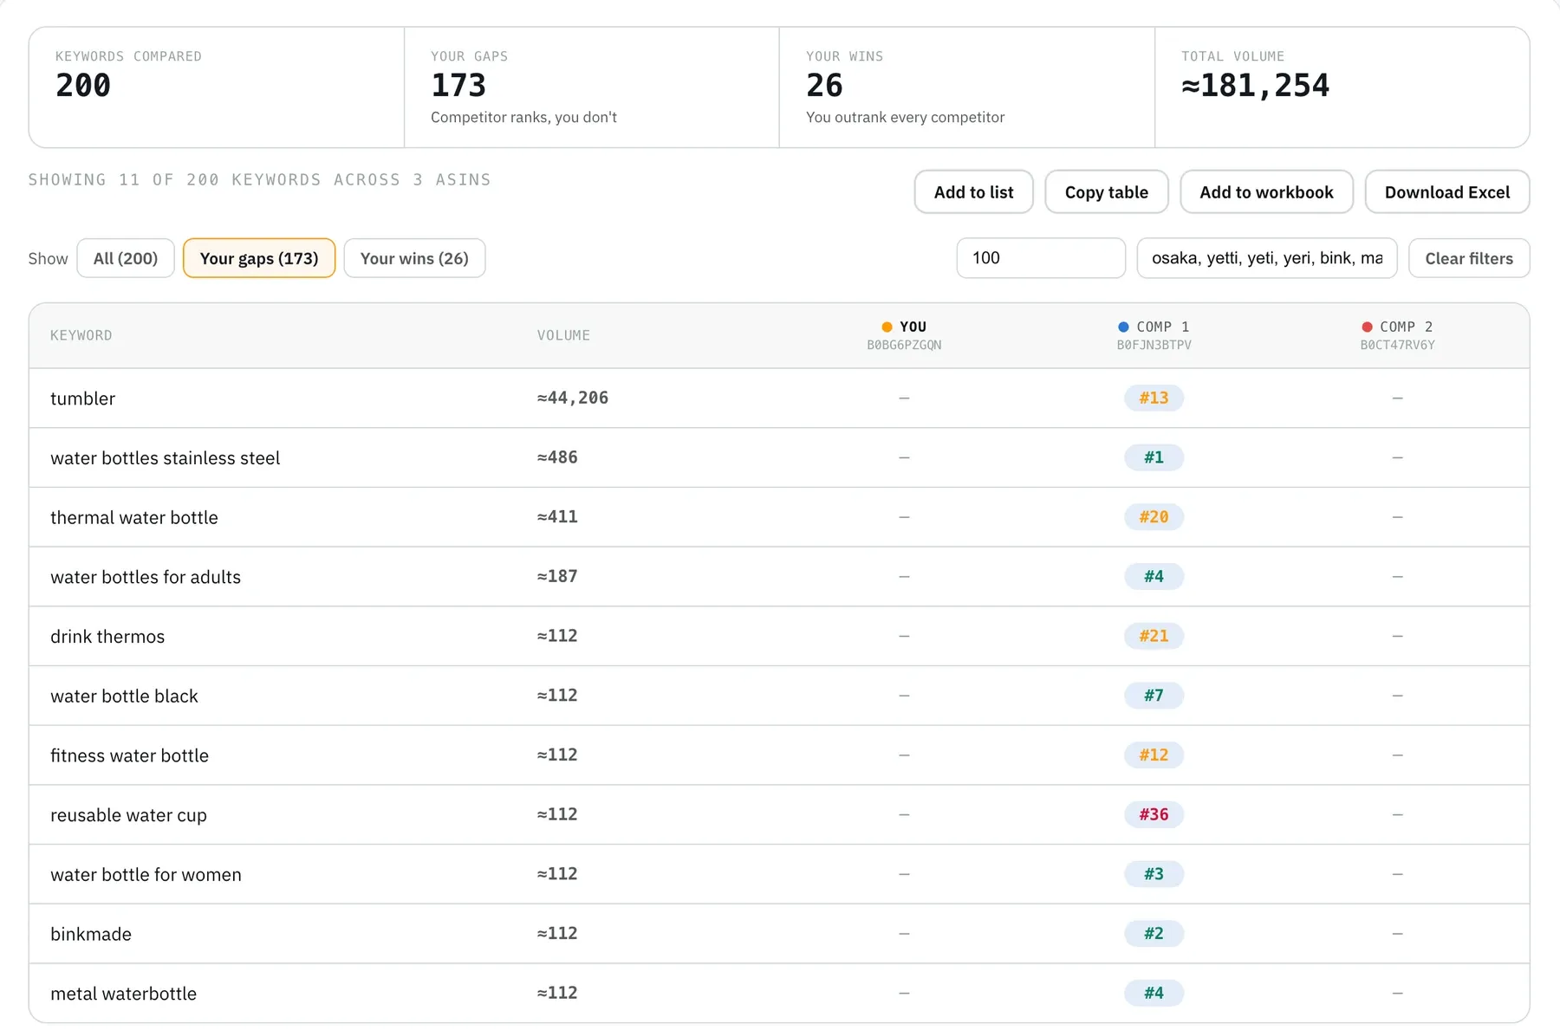Show All (200) keywords

click(126, 258)
